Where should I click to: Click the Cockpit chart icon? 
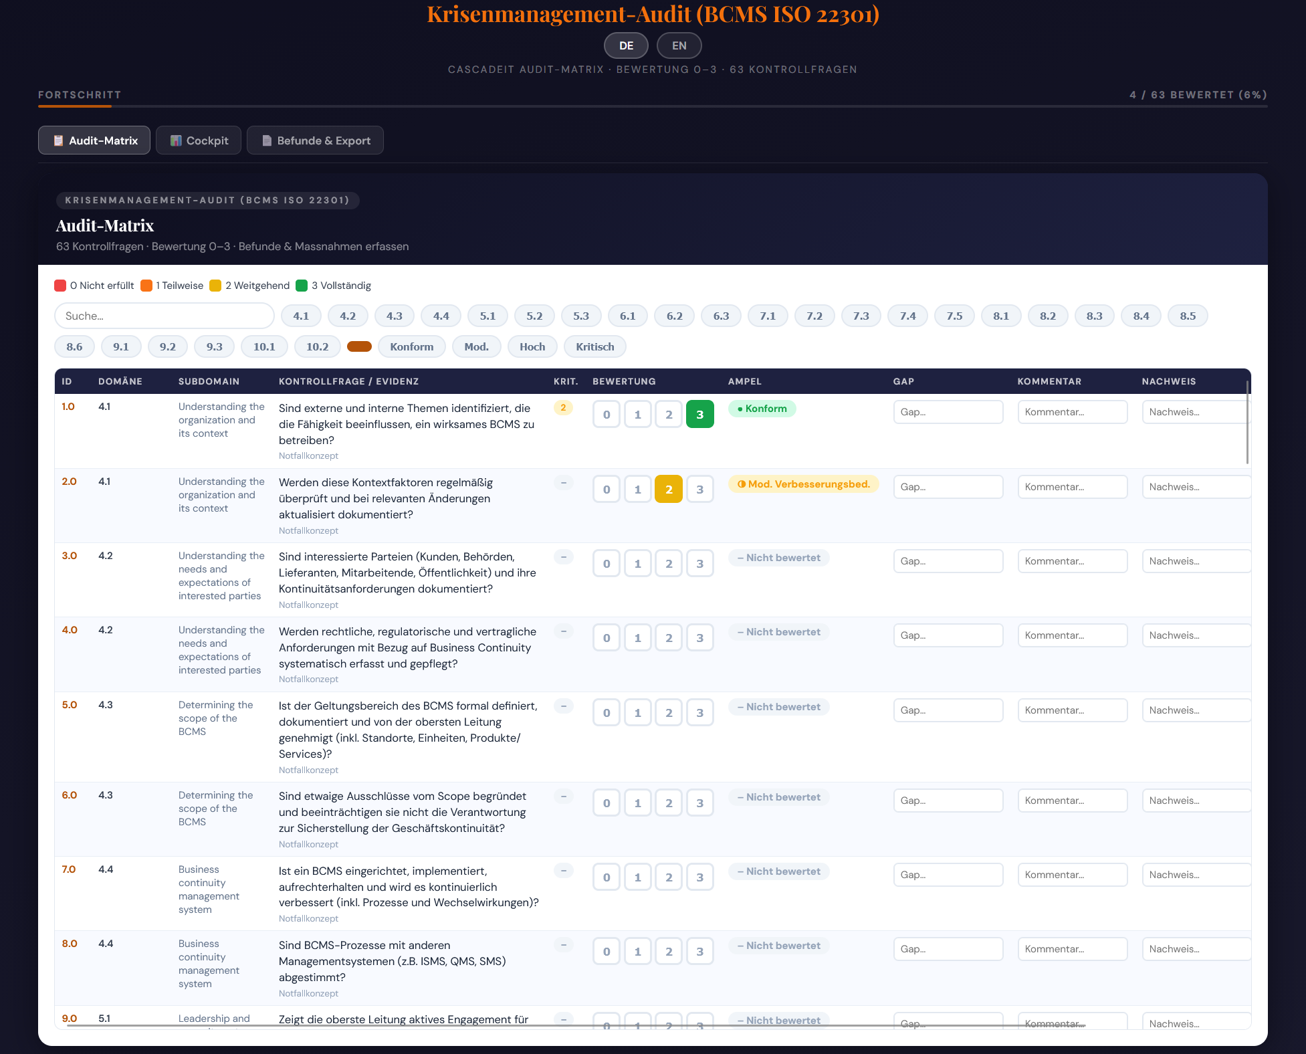coord(176,140)
